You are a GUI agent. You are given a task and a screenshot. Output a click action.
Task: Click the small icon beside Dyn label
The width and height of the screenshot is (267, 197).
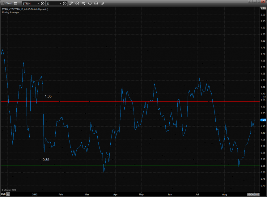point(8,194)
